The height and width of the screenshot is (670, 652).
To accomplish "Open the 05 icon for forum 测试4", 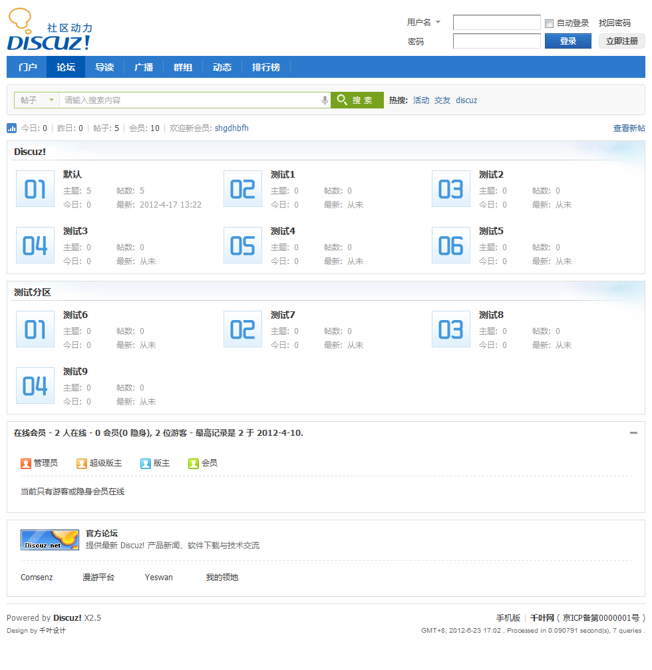I will [243, 246].
